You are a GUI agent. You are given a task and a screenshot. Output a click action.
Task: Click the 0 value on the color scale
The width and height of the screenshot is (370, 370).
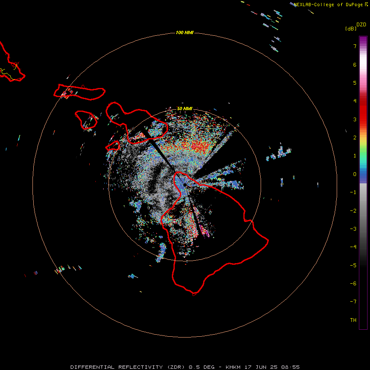point(355,174)
